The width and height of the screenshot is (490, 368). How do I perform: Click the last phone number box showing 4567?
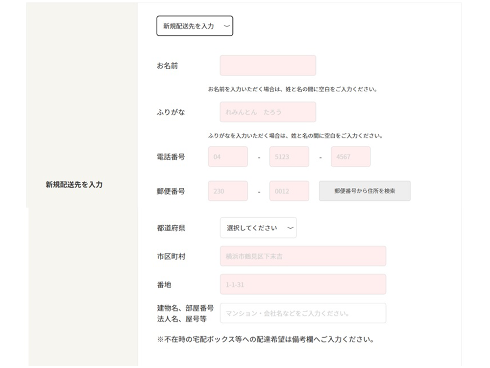[350, 157]
